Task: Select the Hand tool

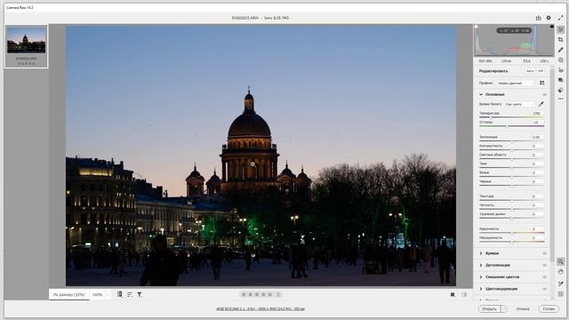Action: point(561,272)
